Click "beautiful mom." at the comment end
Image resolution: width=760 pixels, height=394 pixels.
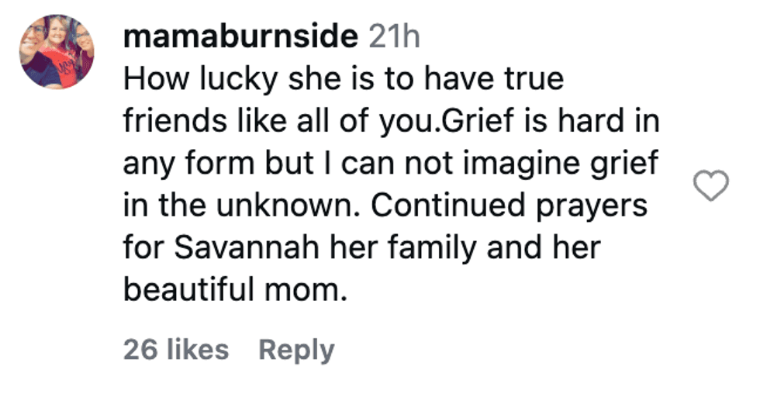(x=233, y=290)
